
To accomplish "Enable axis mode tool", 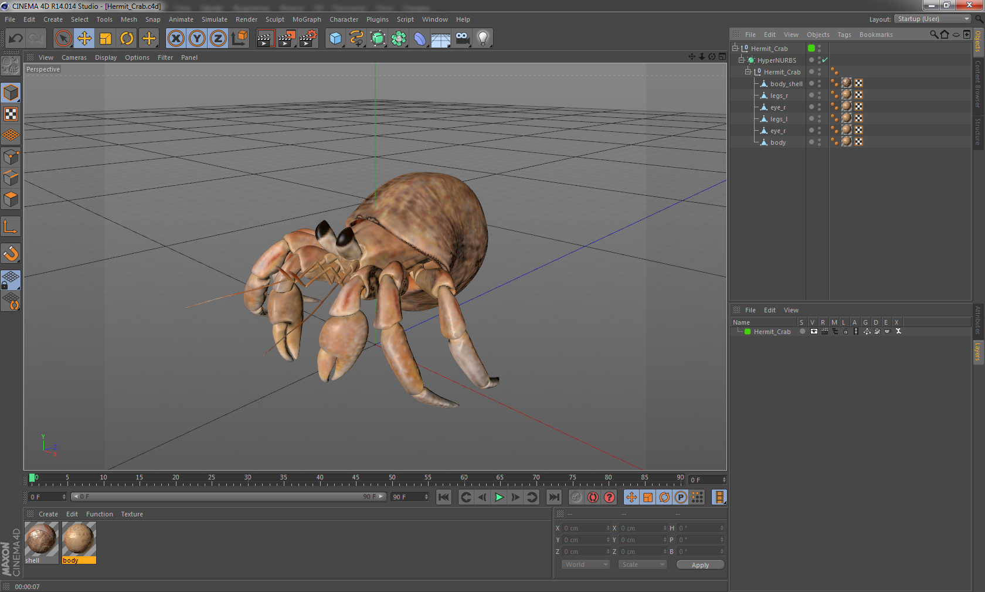I will coord(11,226).
